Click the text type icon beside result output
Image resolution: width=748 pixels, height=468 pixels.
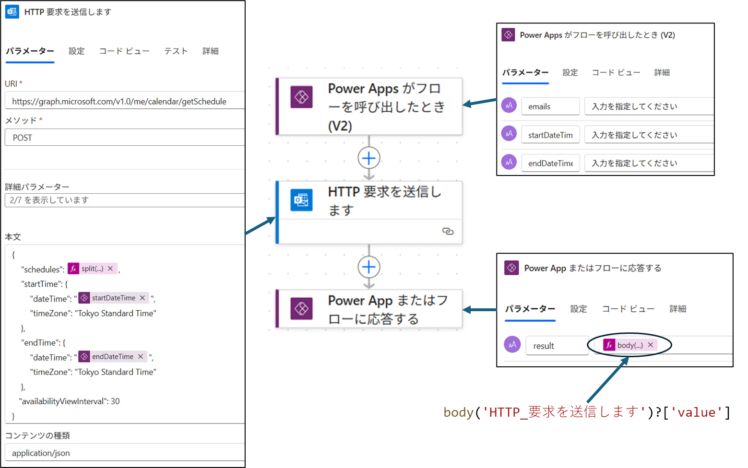click(x=512, y=344)
